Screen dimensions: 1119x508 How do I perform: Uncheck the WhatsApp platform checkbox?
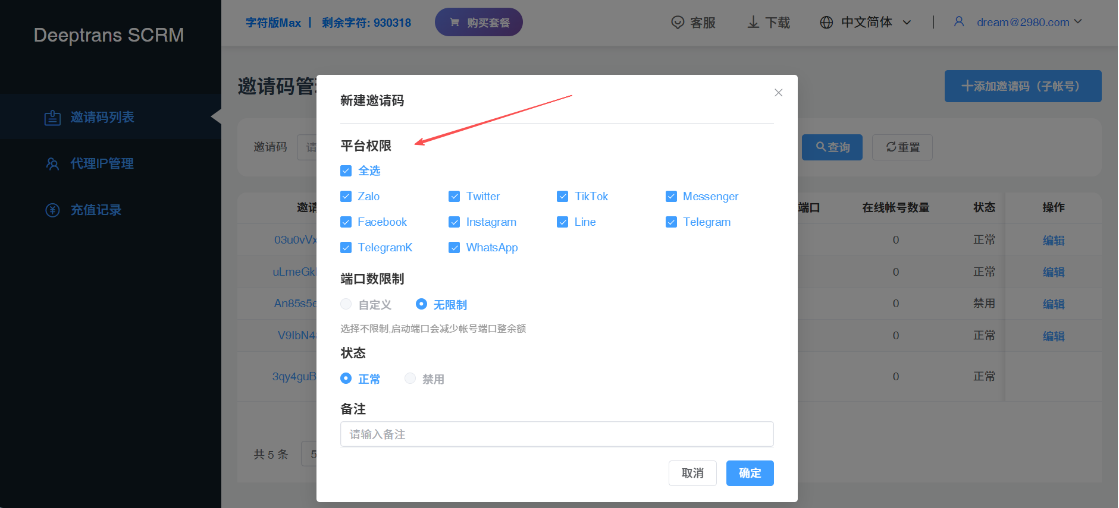[454, 248]
